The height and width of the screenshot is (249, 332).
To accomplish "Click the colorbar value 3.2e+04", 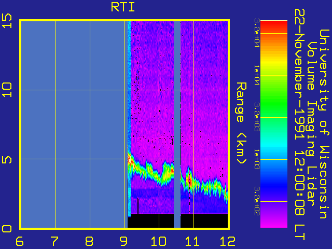I will coord(257,33).
